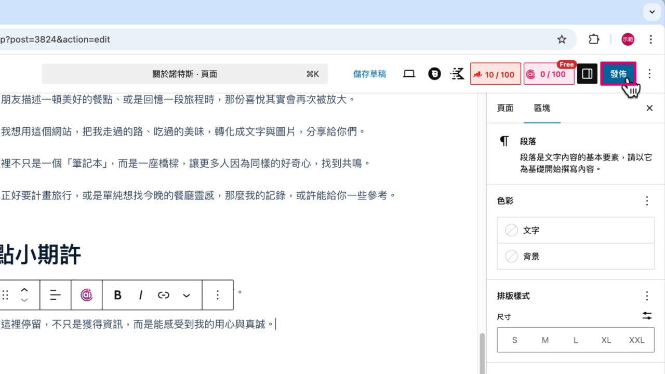
Task: Click the bookmark star icon in address bar
Action: point(562,39)
